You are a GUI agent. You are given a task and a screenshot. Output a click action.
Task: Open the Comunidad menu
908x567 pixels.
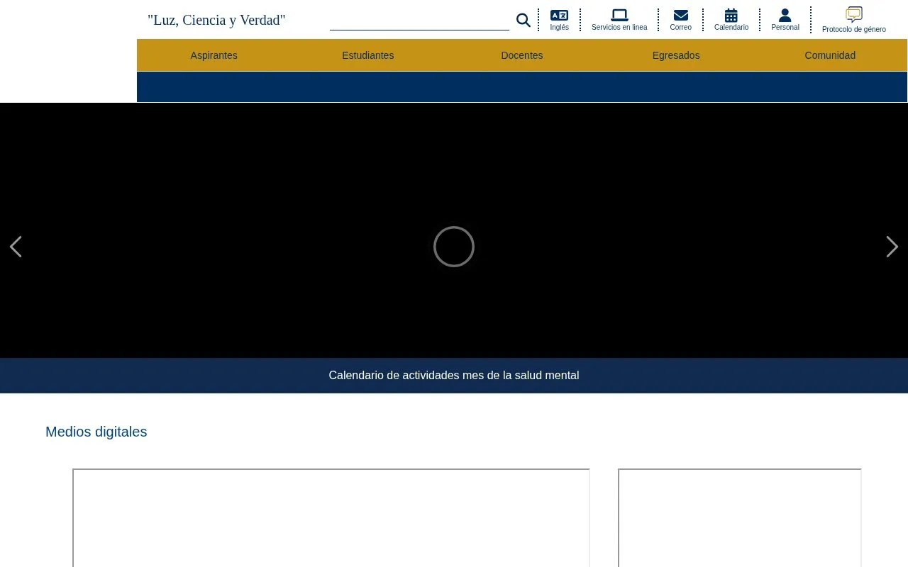(830, 55)
